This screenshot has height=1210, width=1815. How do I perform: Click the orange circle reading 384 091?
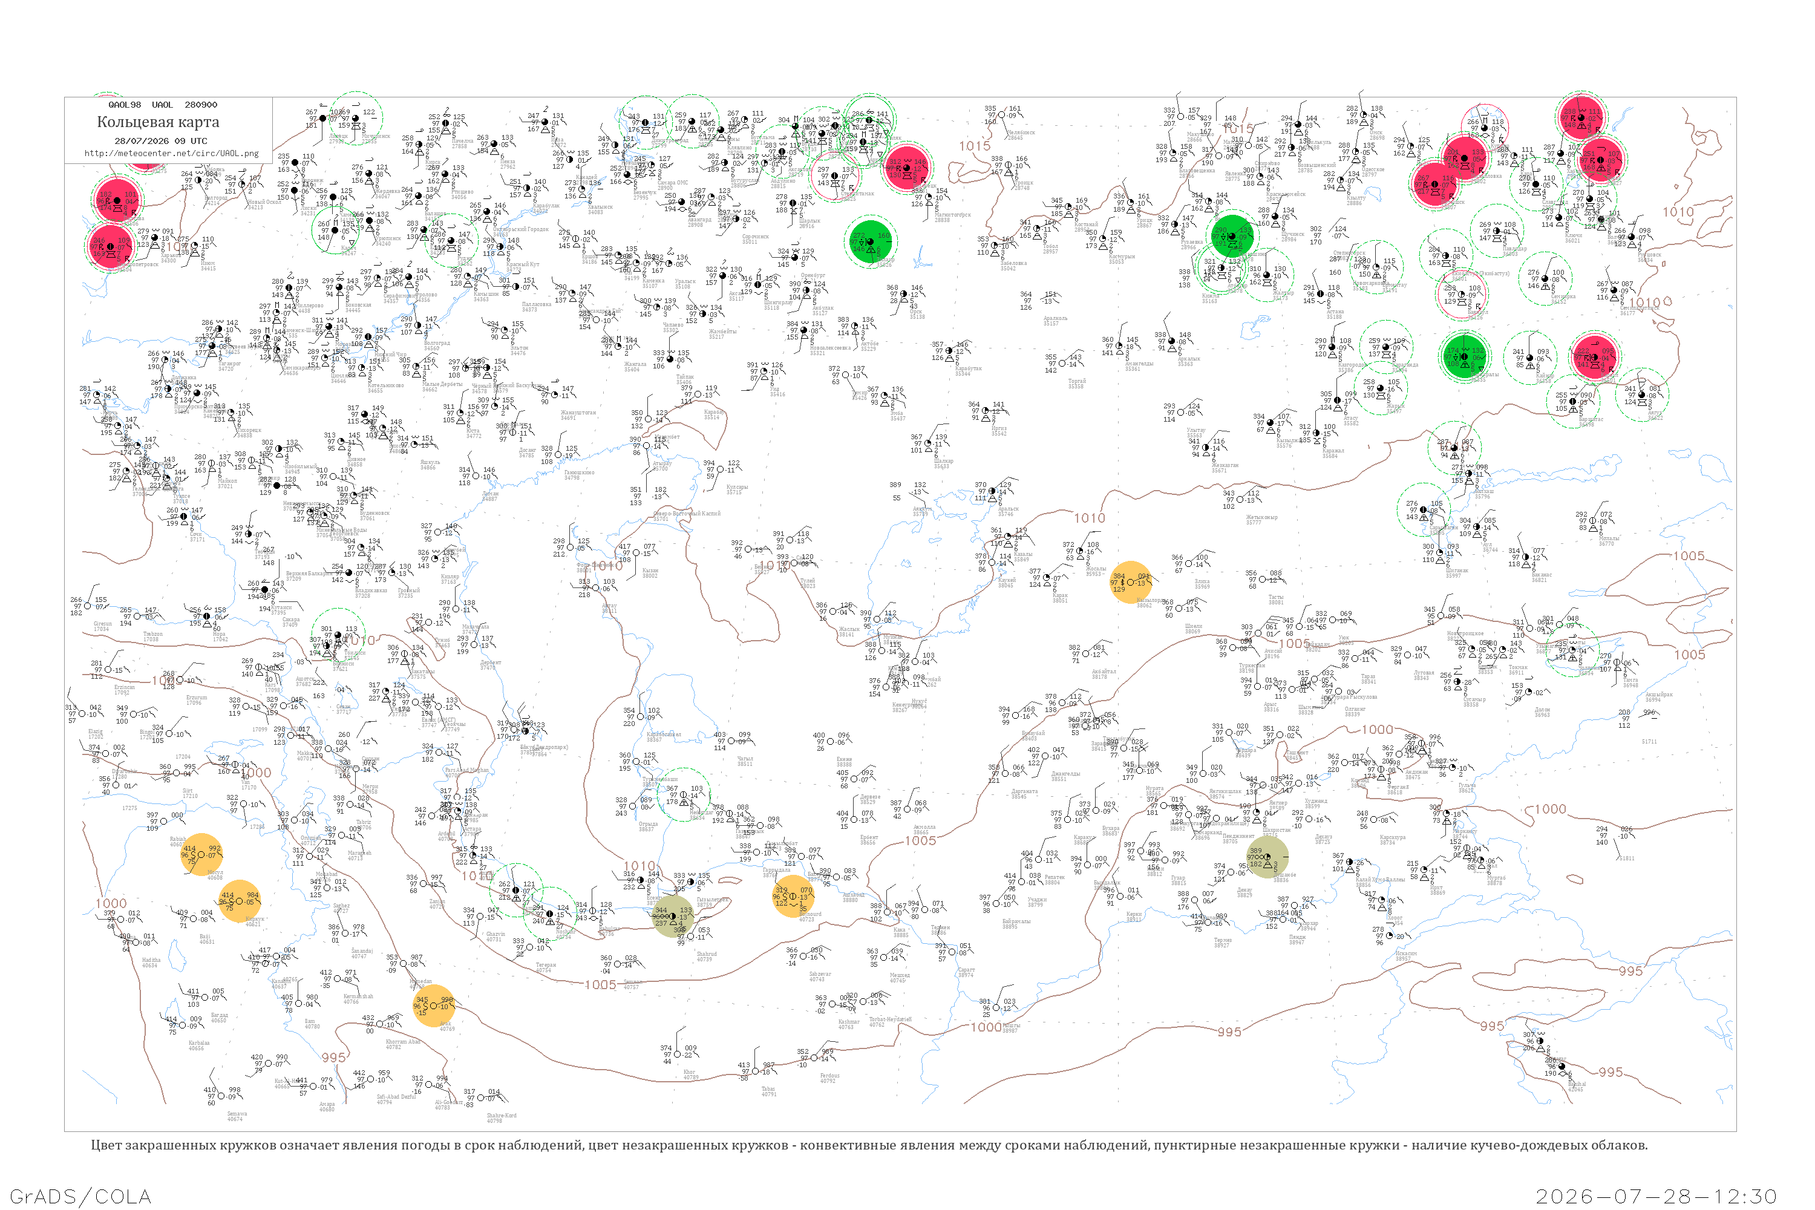click(1131, 582)
